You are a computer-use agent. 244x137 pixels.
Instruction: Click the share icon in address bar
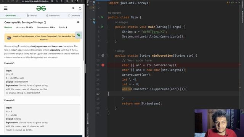(57, 1)
